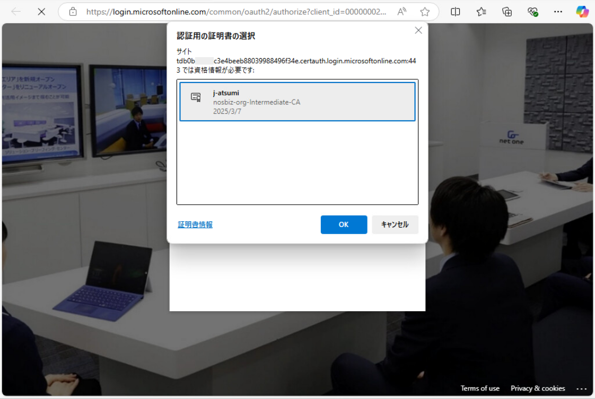Open the Browser essentials heart icon
The height and width of the screenshot is (399, 595).
[532, 12]
